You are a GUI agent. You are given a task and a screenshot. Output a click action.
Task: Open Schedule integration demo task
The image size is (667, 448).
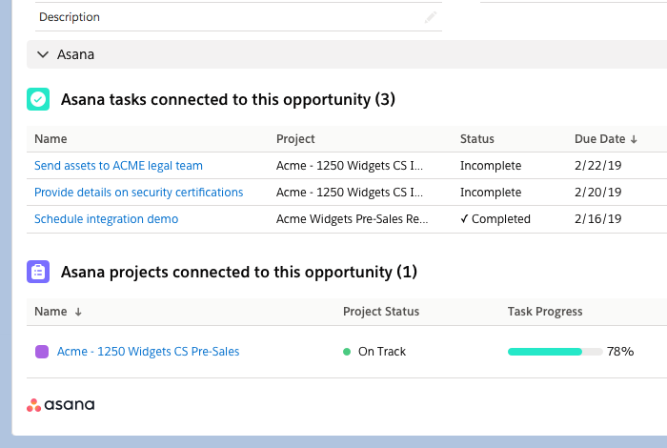[x=107, y=219]
